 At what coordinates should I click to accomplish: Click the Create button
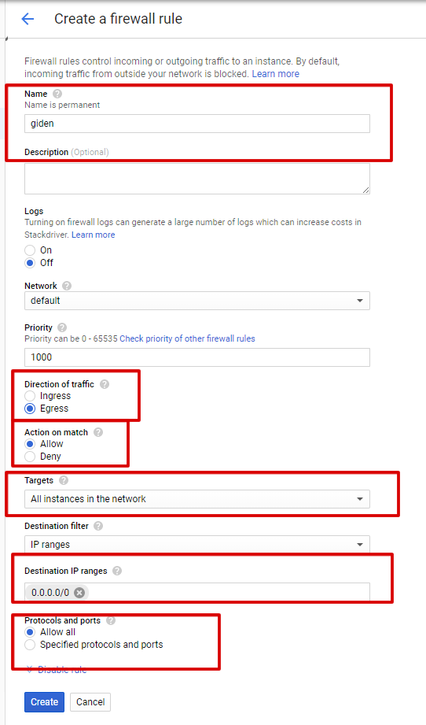[44, 702]
